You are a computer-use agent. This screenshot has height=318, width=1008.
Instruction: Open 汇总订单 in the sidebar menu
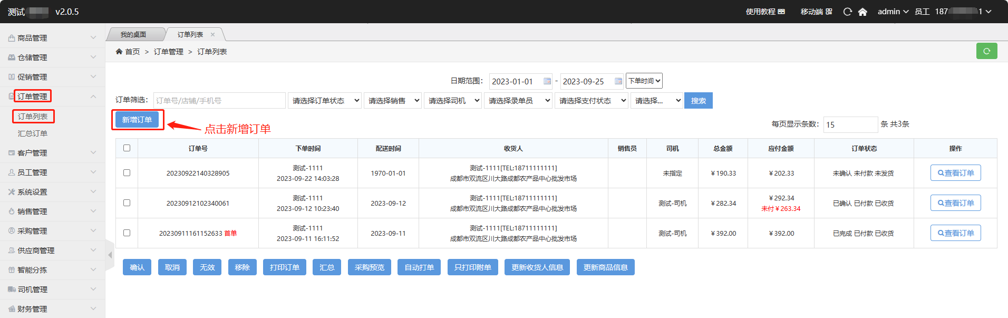33,133
